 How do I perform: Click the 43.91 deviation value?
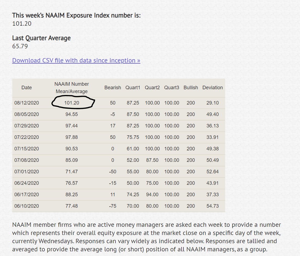213,183
